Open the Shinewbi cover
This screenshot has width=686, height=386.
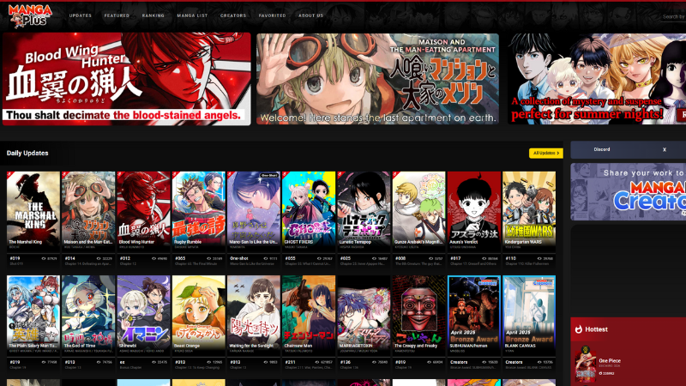[x=143, y=315]
